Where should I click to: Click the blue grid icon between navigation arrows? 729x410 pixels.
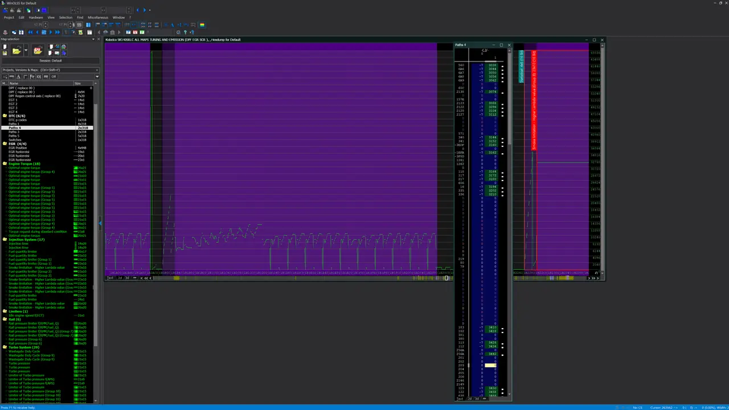pos(44,32)
